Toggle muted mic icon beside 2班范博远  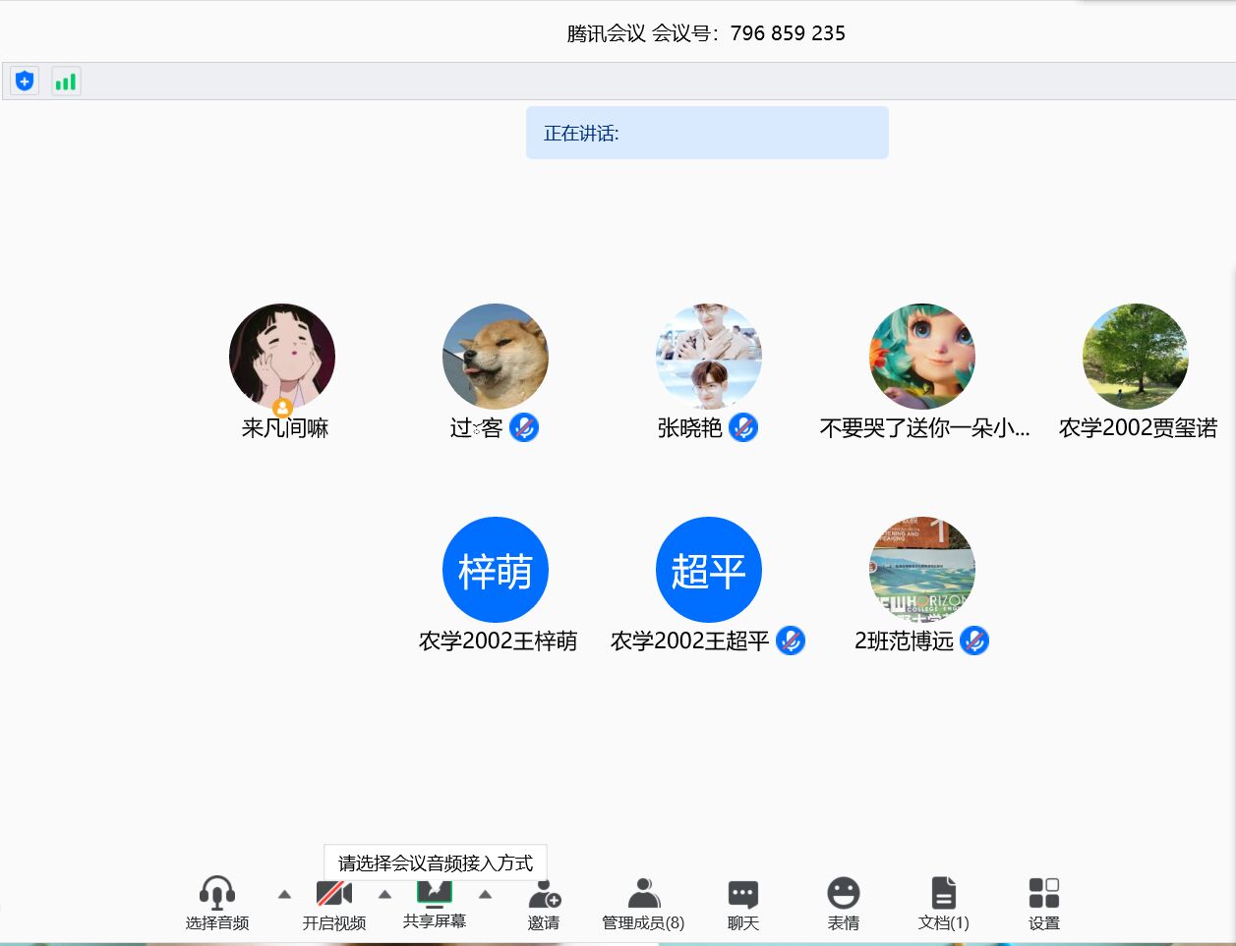974,641
